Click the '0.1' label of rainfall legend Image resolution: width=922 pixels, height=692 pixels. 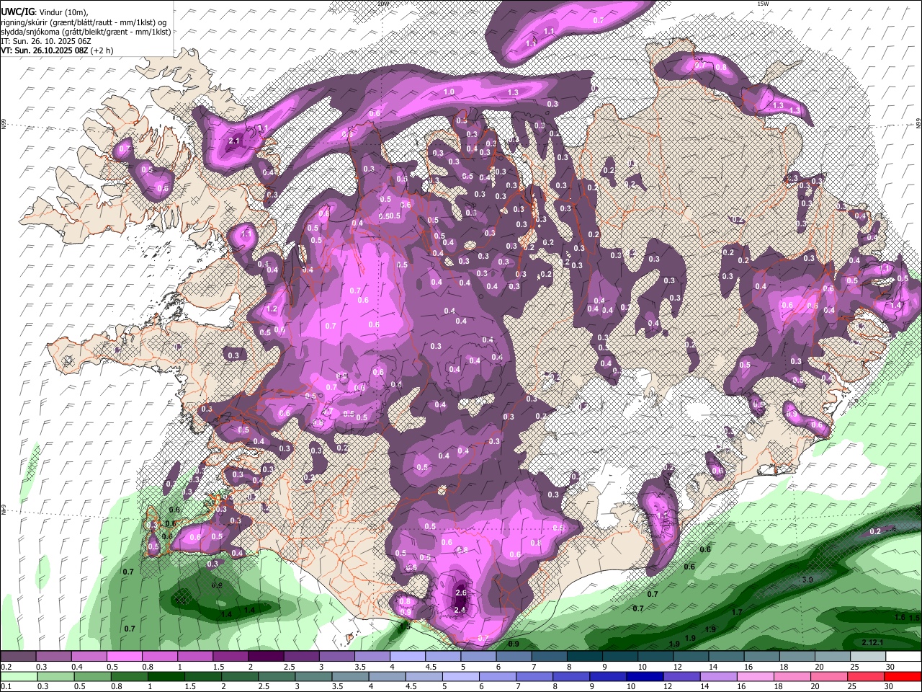tap(6, 687)
